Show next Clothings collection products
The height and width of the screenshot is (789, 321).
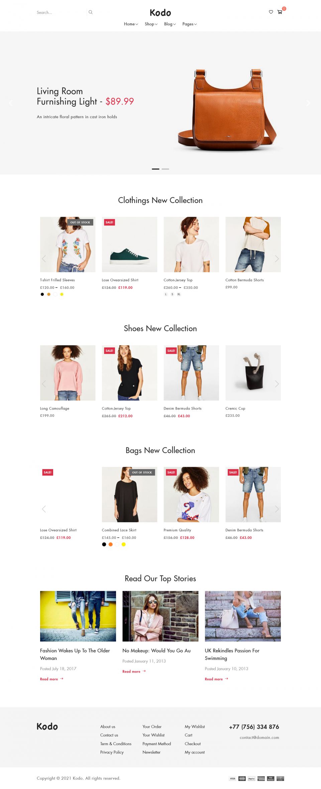coord(277,258)
